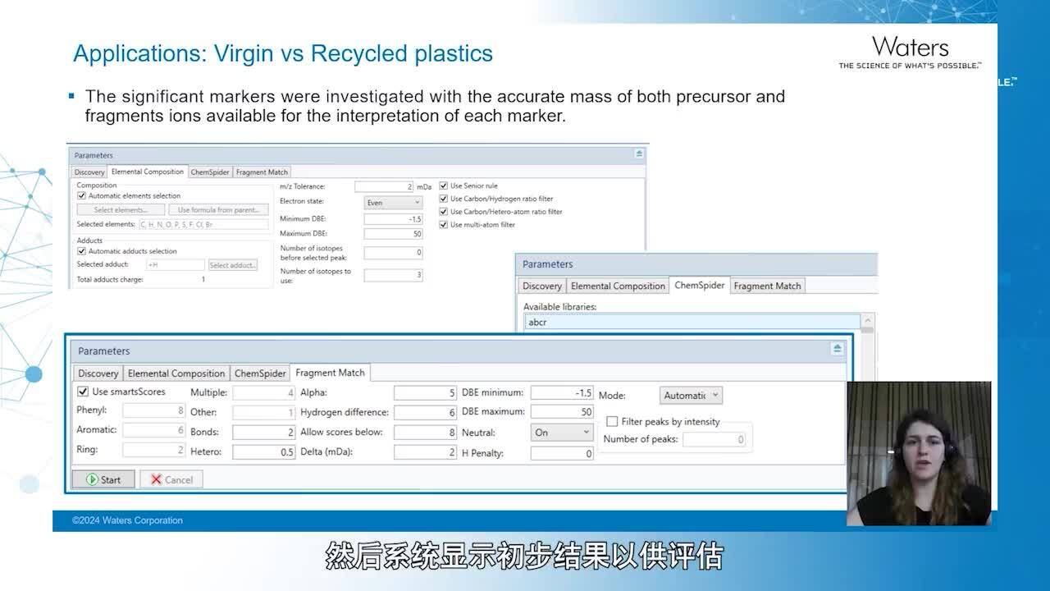Toggle Automatic adducts selection checkbox
Viewport: 1050px width, 591px height.
tap(81, 251)
